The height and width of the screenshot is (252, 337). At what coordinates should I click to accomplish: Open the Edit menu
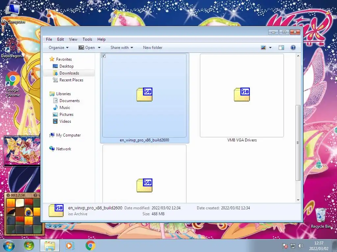point(61,39)
